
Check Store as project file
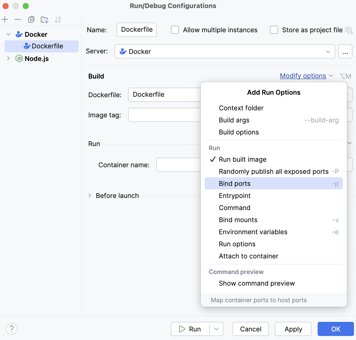tap(274, 30)
